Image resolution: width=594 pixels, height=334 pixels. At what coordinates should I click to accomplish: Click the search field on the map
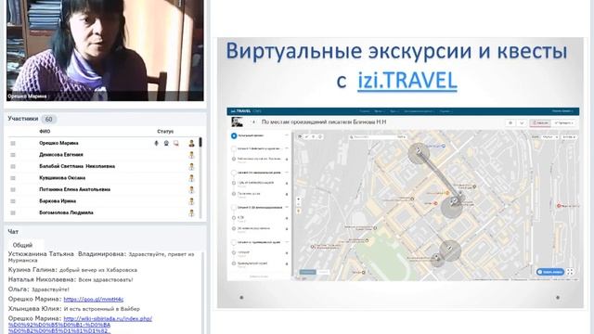coord(378,136)
